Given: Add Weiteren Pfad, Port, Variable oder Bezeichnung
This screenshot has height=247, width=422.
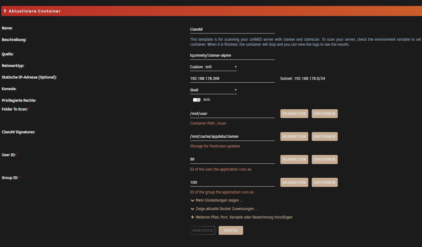Looking at the screenshot, I should 241,217.
